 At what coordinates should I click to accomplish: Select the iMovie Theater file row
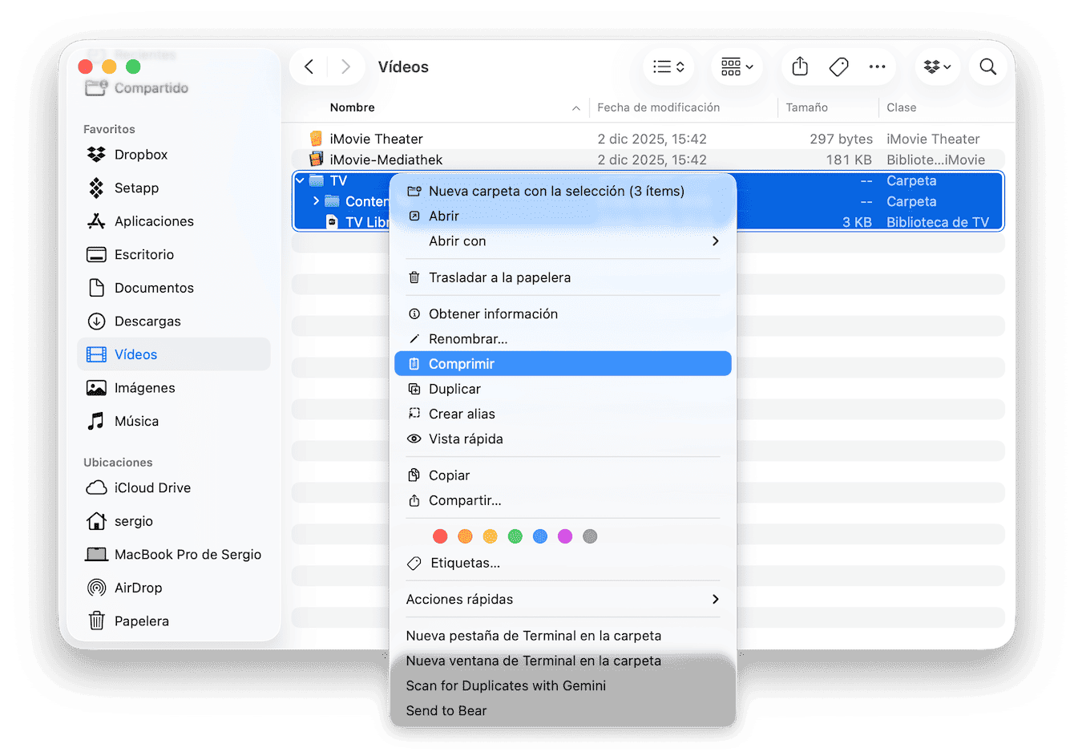648,139
